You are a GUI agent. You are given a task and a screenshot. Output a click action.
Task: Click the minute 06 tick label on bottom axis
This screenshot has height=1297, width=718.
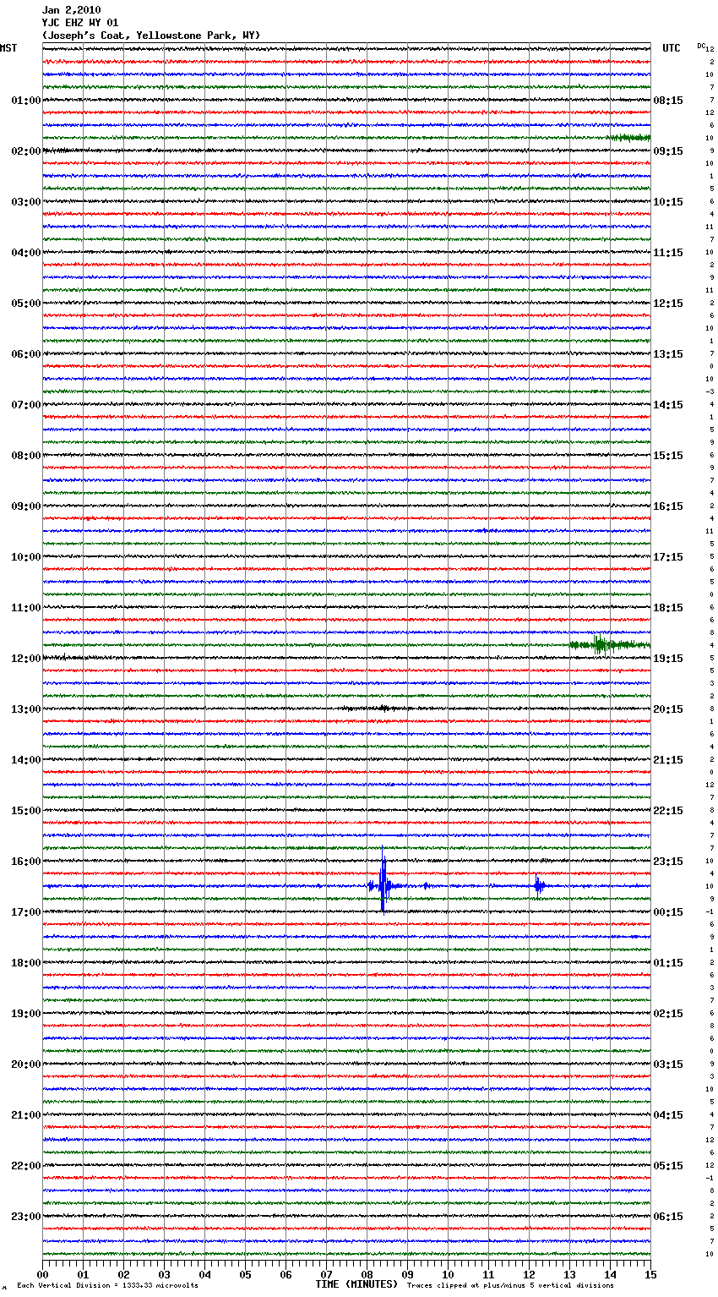point(286,1274)
